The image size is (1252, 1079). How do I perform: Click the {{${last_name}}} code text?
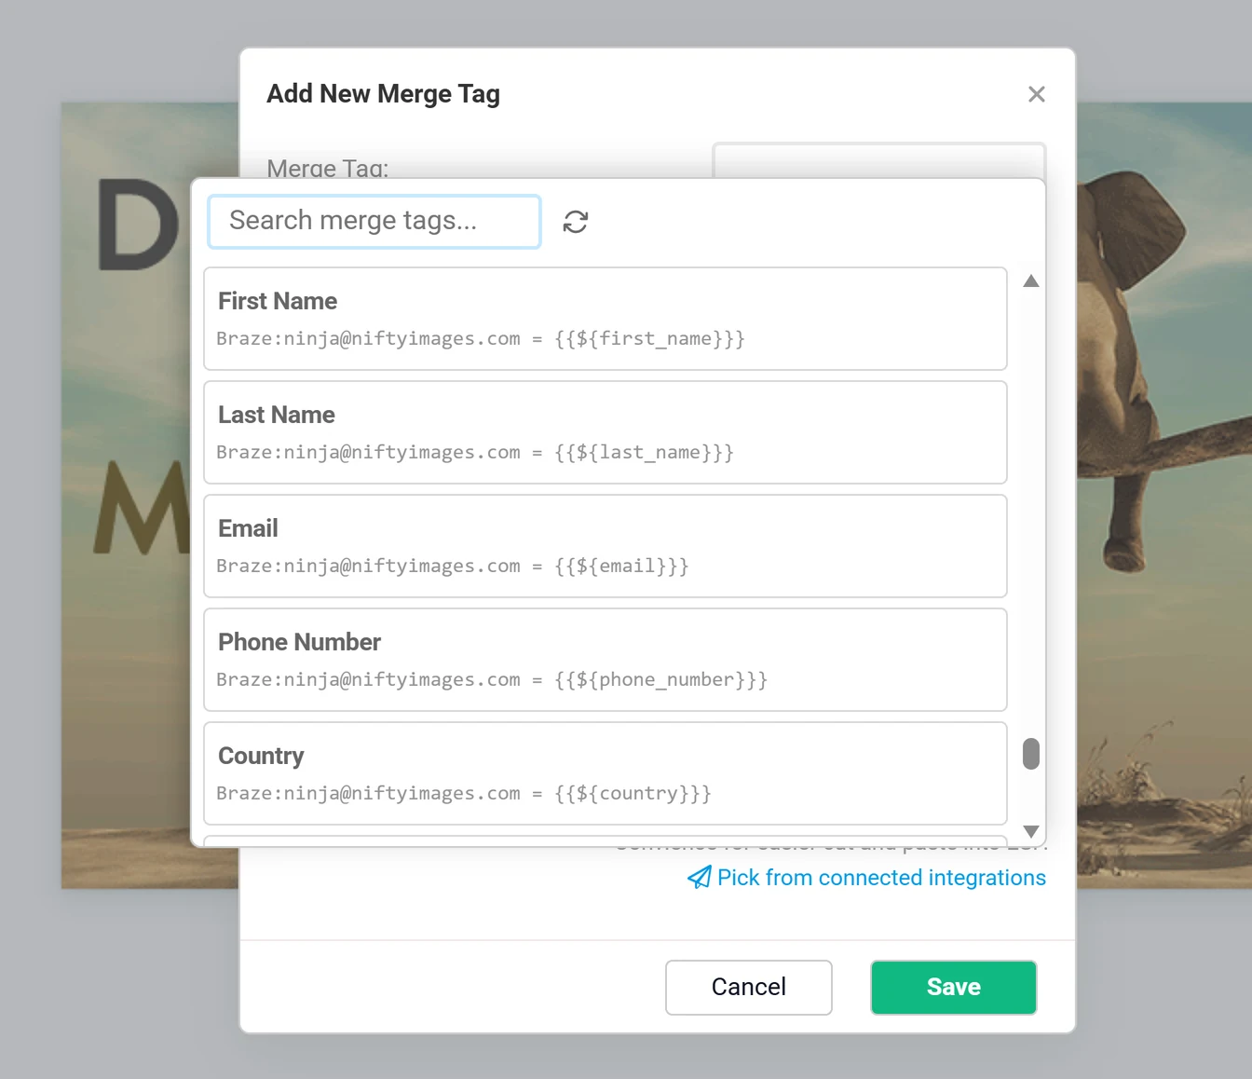tap(644, 452)
